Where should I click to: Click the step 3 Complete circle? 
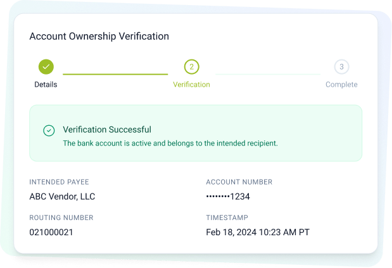click(x=341, y=66)
